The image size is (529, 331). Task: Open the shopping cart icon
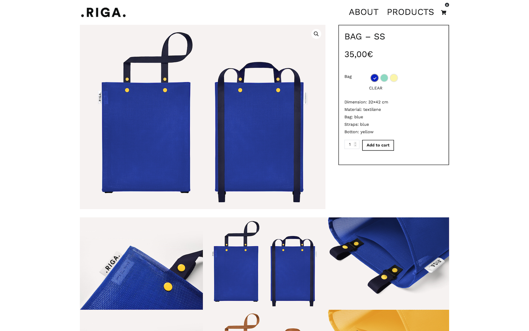click(x=444, y=13)
